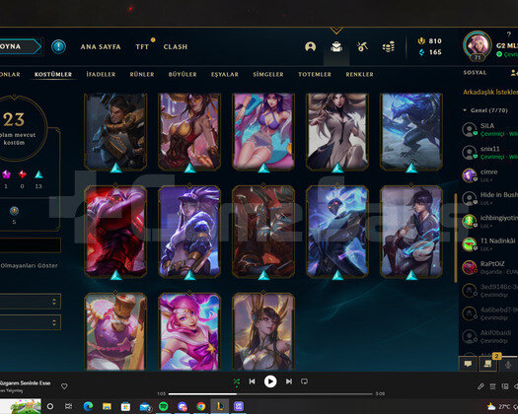Select the pink-haired Star Guardian skin card
Viewport: 518px width, 414px height.
189,332
